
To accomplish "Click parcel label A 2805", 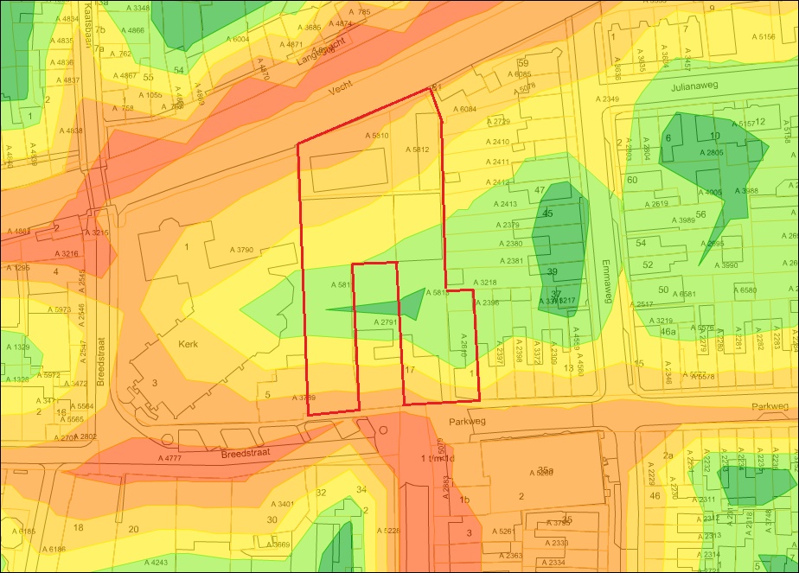I will click(x=712, y=152).
